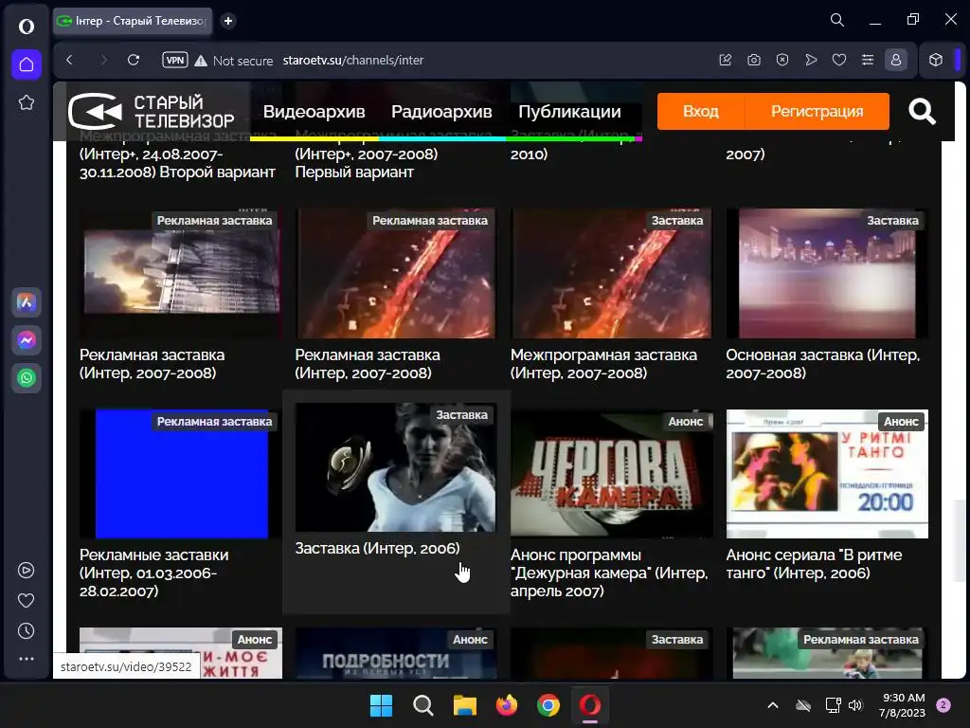Open the Подробности Анонс thumbnail
The height and width of the screenshot is (728, 970).
point(396,653)
